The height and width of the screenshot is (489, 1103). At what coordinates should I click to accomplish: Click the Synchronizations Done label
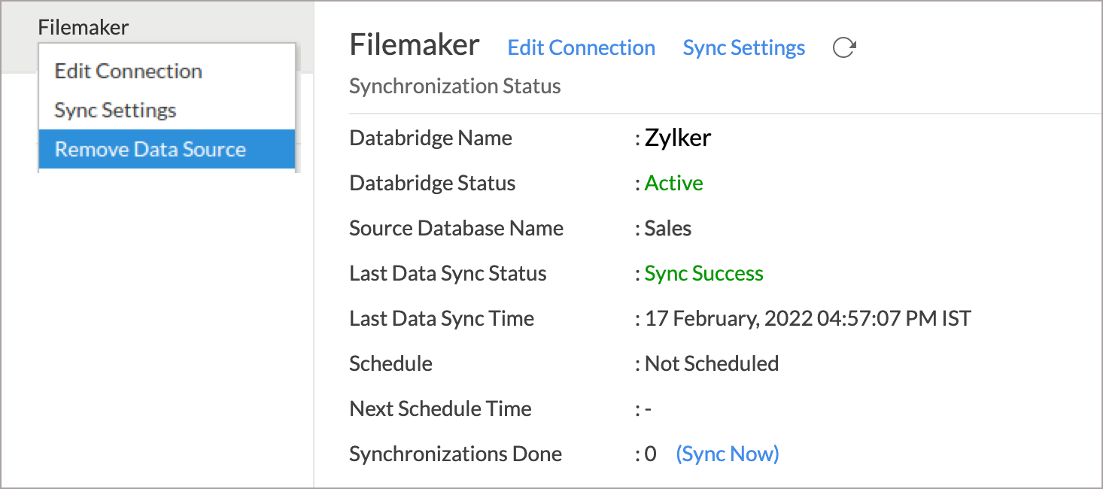[456, 454]
